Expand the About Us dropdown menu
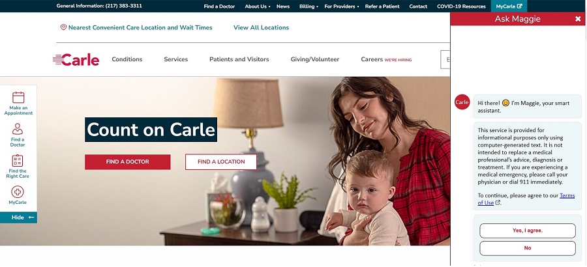This screenshot has height=267, width=587. pos(258,7)
